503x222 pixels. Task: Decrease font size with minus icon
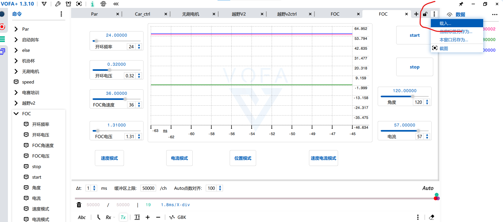coord(158,217)
